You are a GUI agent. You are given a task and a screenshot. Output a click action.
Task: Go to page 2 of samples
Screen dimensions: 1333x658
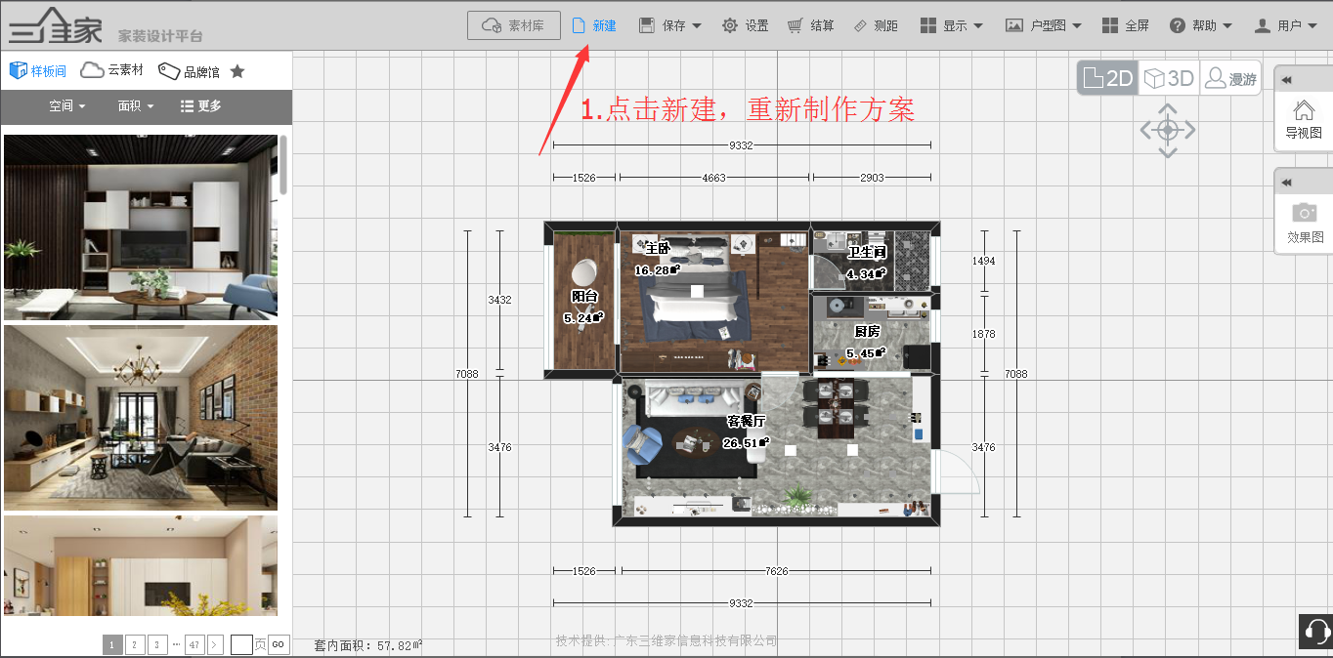coord(135,644)
